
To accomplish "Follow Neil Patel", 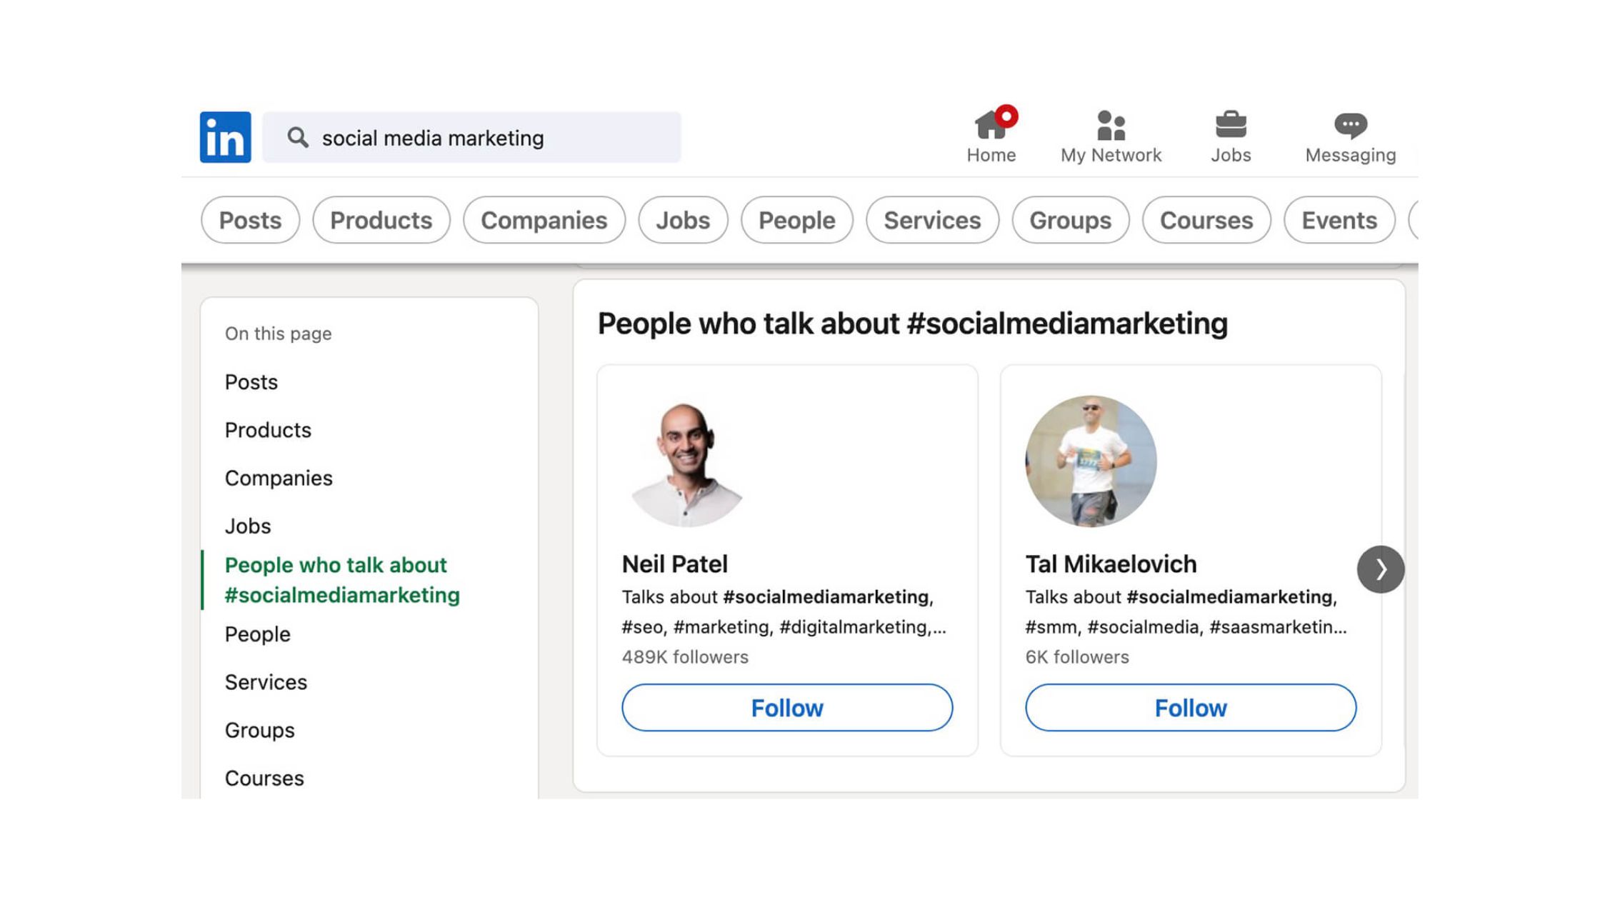I will [786, 708].
